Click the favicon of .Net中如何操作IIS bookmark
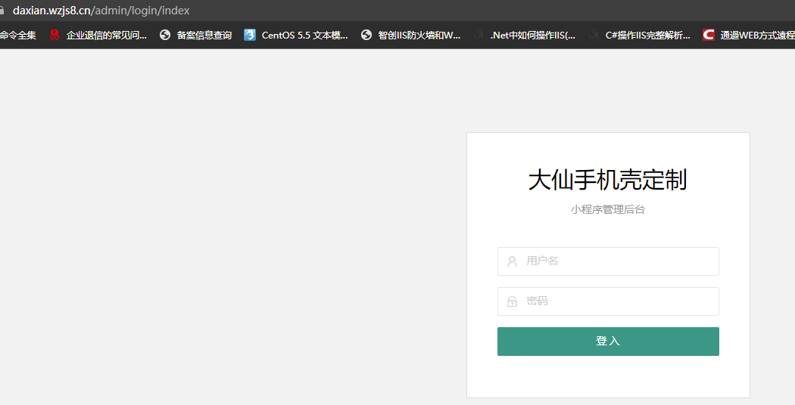Image resolution: width=795 pixels, height=405 pixels. point(479,35)
